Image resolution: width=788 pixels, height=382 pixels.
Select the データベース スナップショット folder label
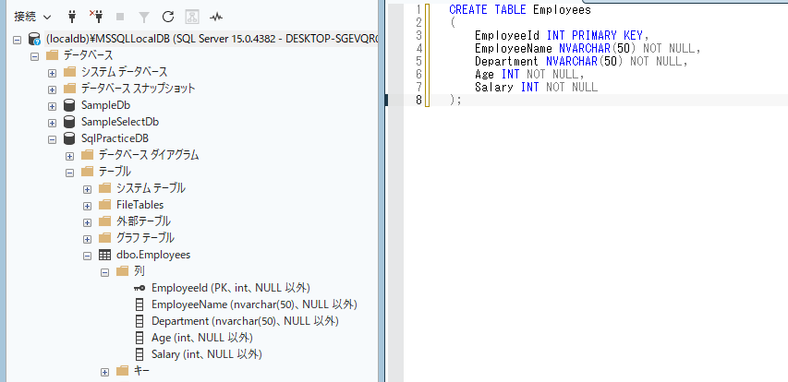[x=139, y=89]
